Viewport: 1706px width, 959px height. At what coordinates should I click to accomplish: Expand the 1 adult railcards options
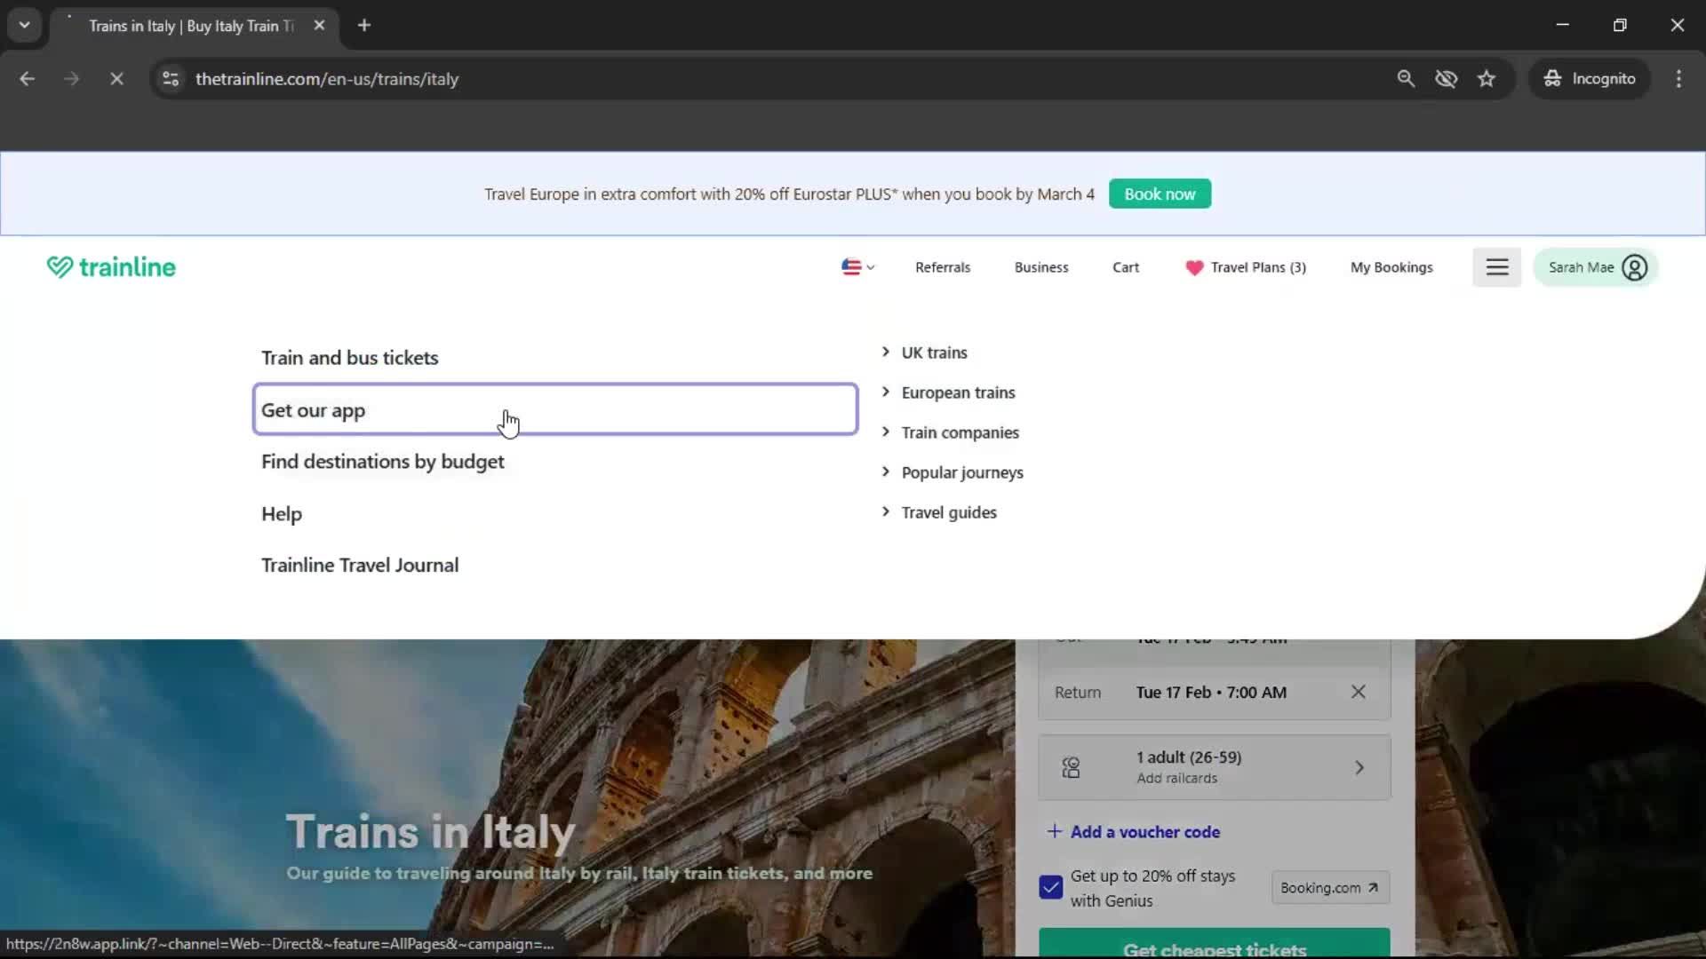tap(1359, 767)
